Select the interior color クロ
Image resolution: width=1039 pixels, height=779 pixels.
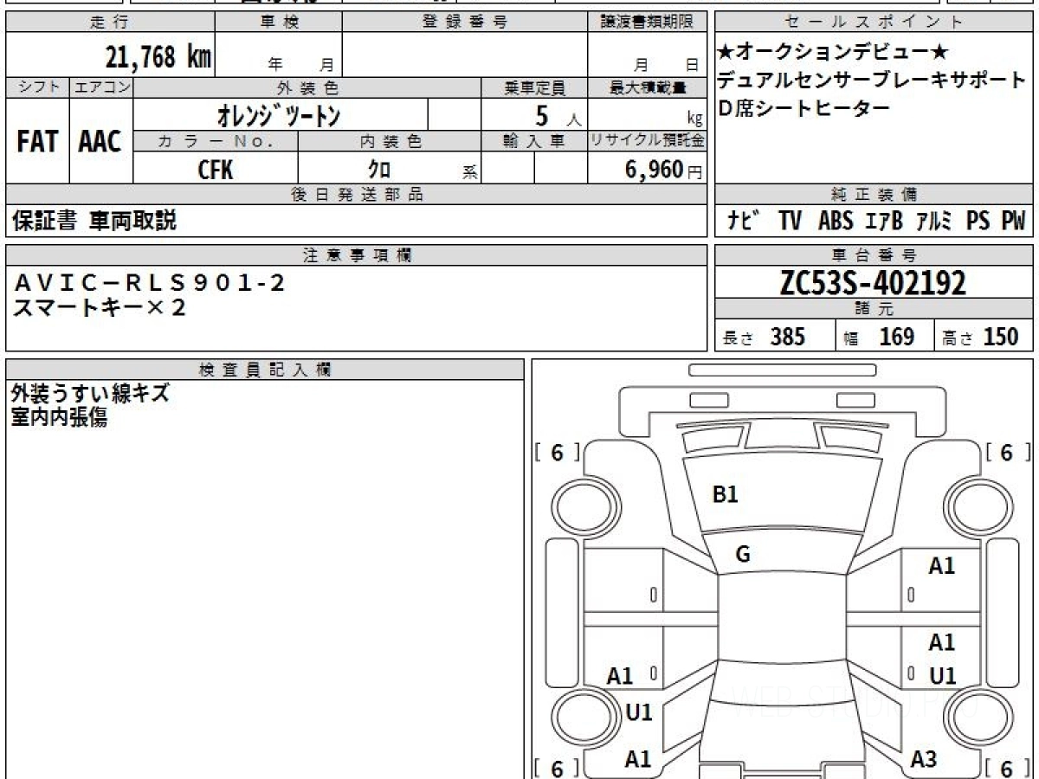coord(379,170)
